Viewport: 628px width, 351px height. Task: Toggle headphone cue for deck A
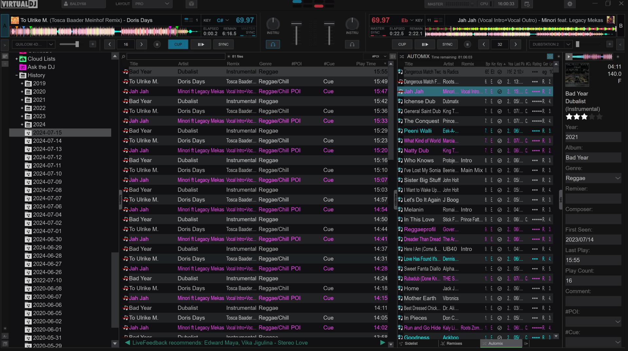coord(273,44)
